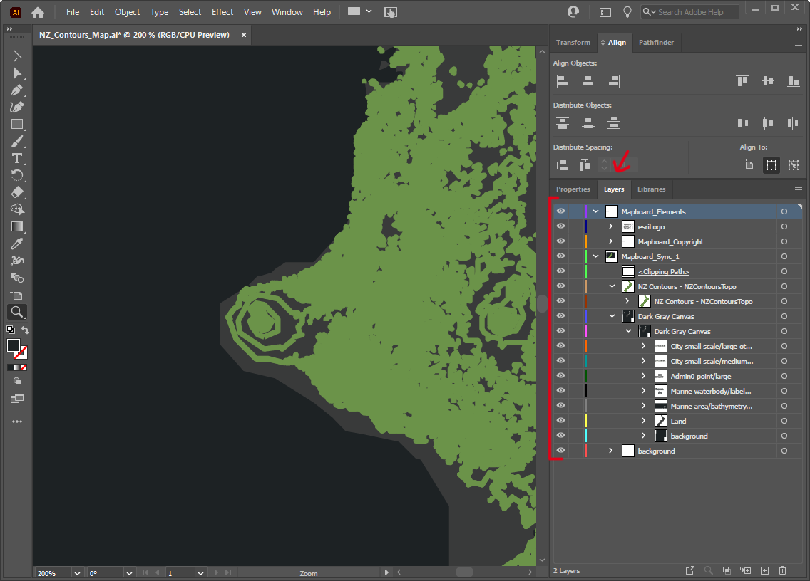Hide the Land layer
Screen dimensions: 810x581
[560, 421]
